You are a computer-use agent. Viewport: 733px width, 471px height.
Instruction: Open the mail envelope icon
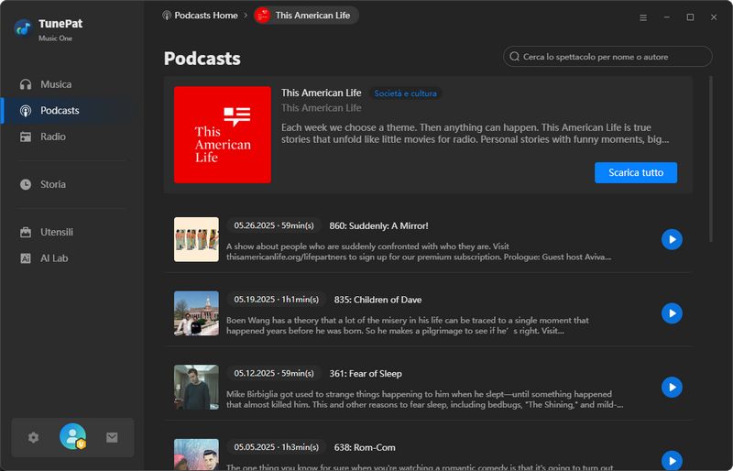coord(112,438)
